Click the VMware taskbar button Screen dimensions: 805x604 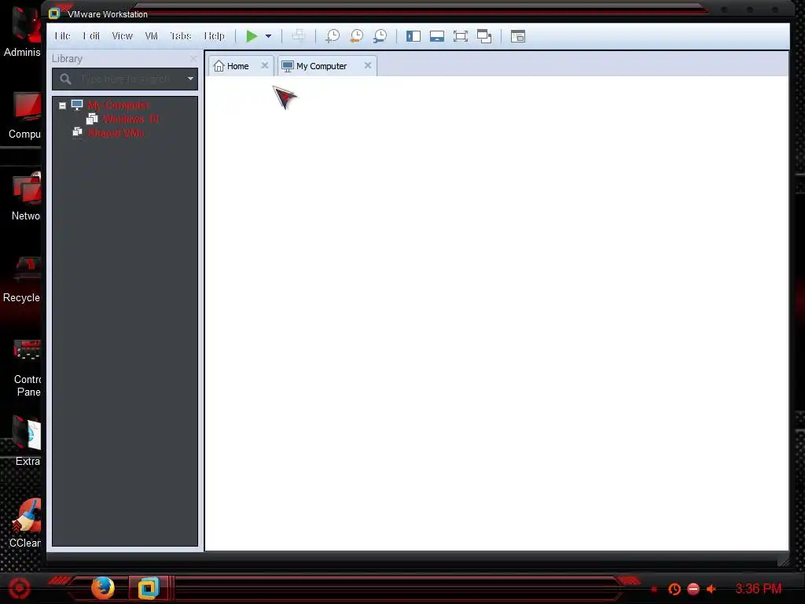(149, 588)
